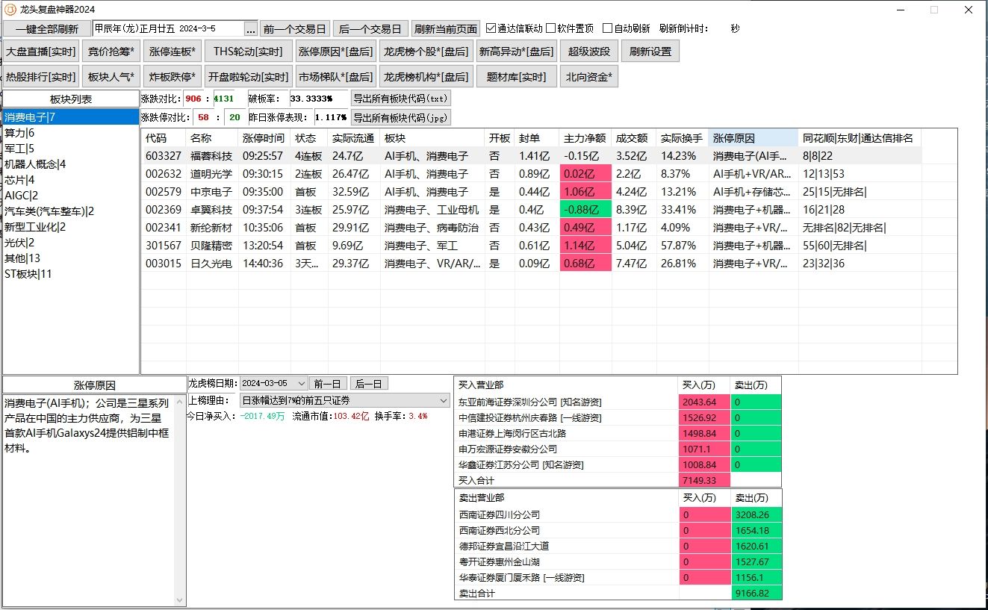This screenshot has height=610, width=988.
Task: Click the red 1.06亿 net amount cell
Action: [585, 192]
